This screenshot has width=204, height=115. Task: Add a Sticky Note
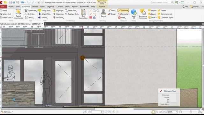point(45,11)
